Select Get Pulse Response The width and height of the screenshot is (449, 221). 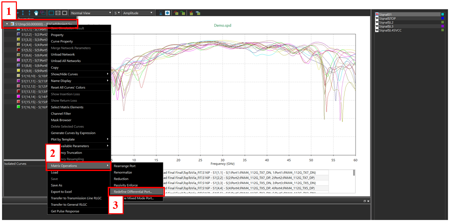(x=79, y=211)
